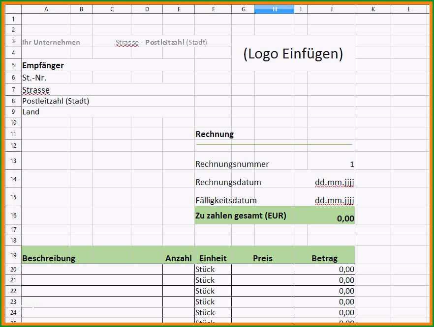The width and height of the screenshot is (434, 327).
Task: Select column header I
Action: pyautogui.click(x=301, y=9)
